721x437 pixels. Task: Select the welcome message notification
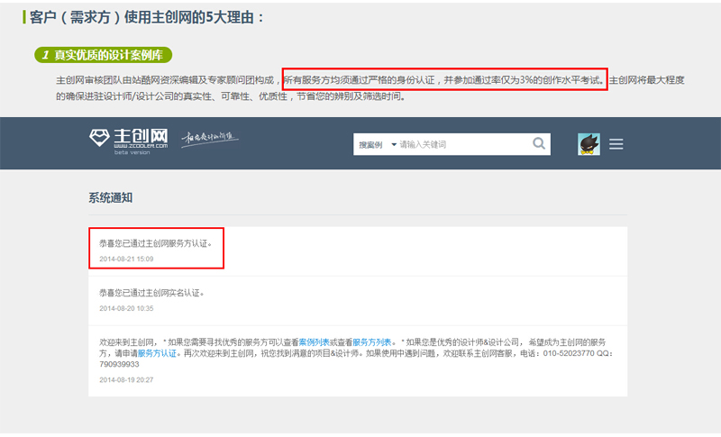(356, 353)
